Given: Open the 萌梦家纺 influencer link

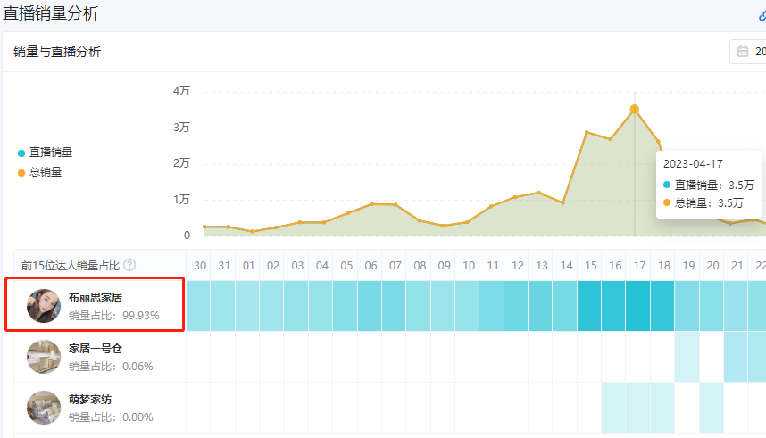Looking at the screenshot, I should (90, 399).
